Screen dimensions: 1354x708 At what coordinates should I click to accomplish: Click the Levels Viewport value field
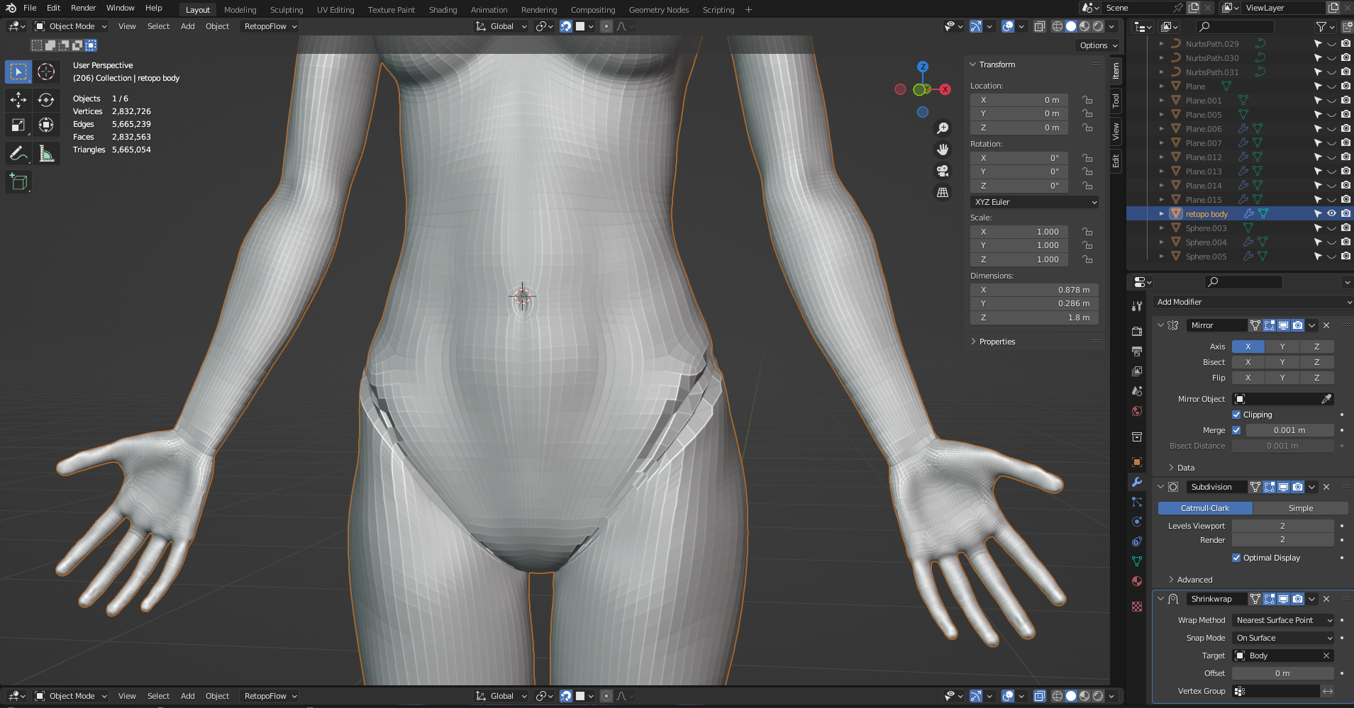[x=1282, y=526]
